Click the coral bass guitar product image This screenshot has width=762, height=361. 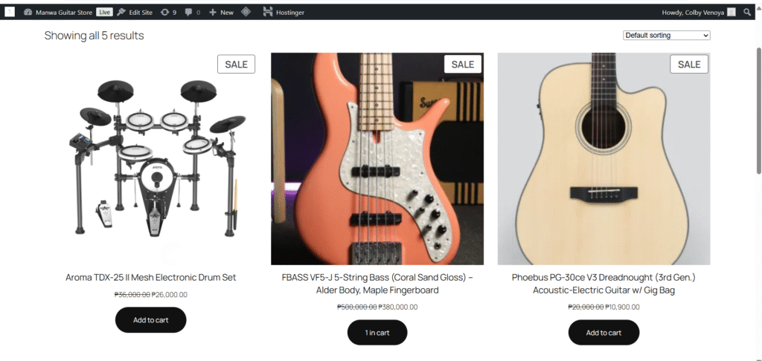[x=377, y=159]
